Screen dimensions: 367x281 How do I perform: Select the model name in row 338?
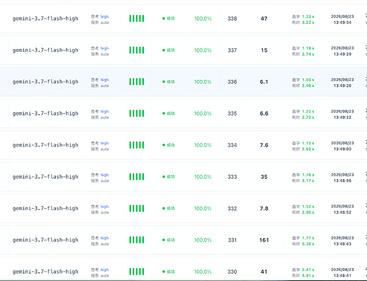click(x=45, y=19)
